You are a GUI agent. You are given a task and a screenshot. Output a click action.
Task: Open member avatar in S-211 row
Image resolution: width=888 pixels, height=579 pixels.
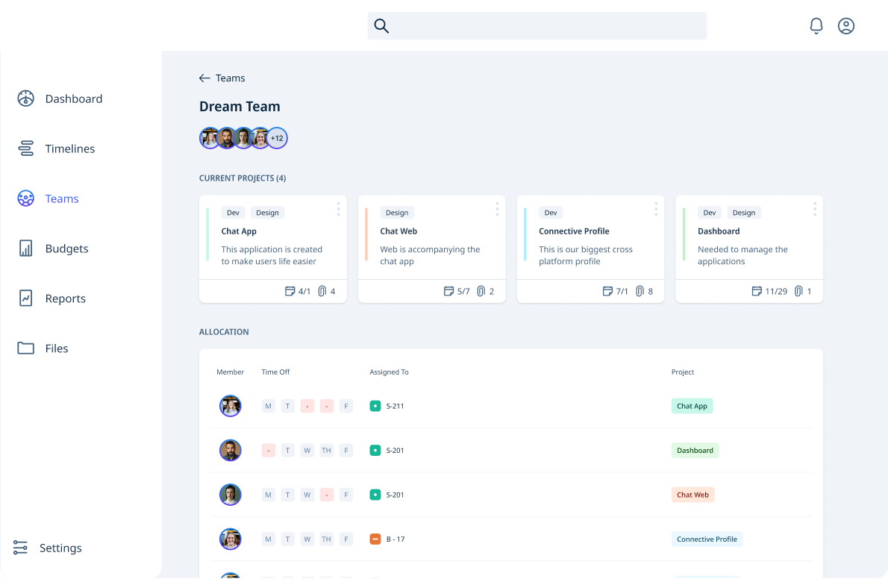(x=231, y=406)
